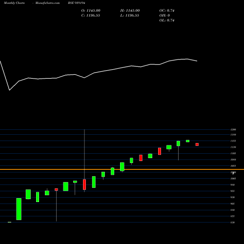This screenshot has height=244, width=244.
Task: Click the 'OC: 0.74' value
Action: (x=167, y=11)
